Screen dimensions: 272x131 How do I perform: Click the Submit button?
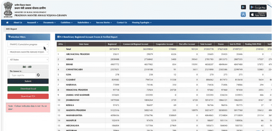tap(28, 81)
